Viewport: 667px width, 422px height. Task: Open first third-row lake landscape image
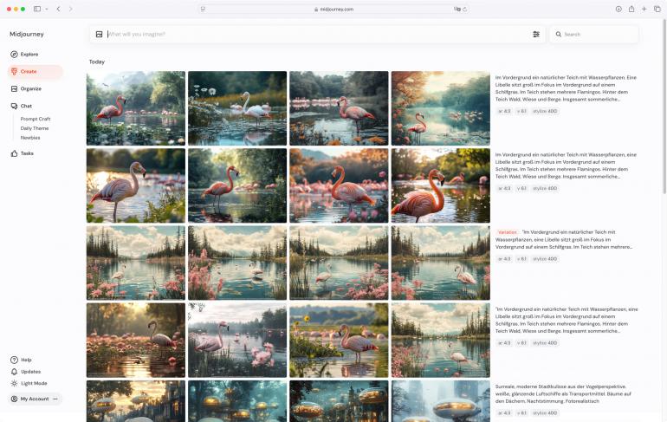click(136, 263)
